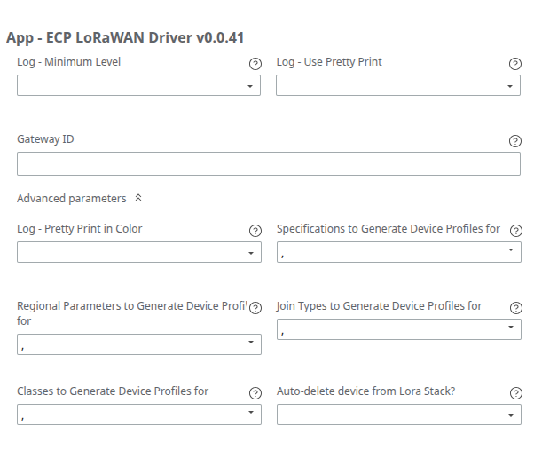Show help for Classes to Generate Device Profiles
Screen dimensions: 534x450
(255, 393)
